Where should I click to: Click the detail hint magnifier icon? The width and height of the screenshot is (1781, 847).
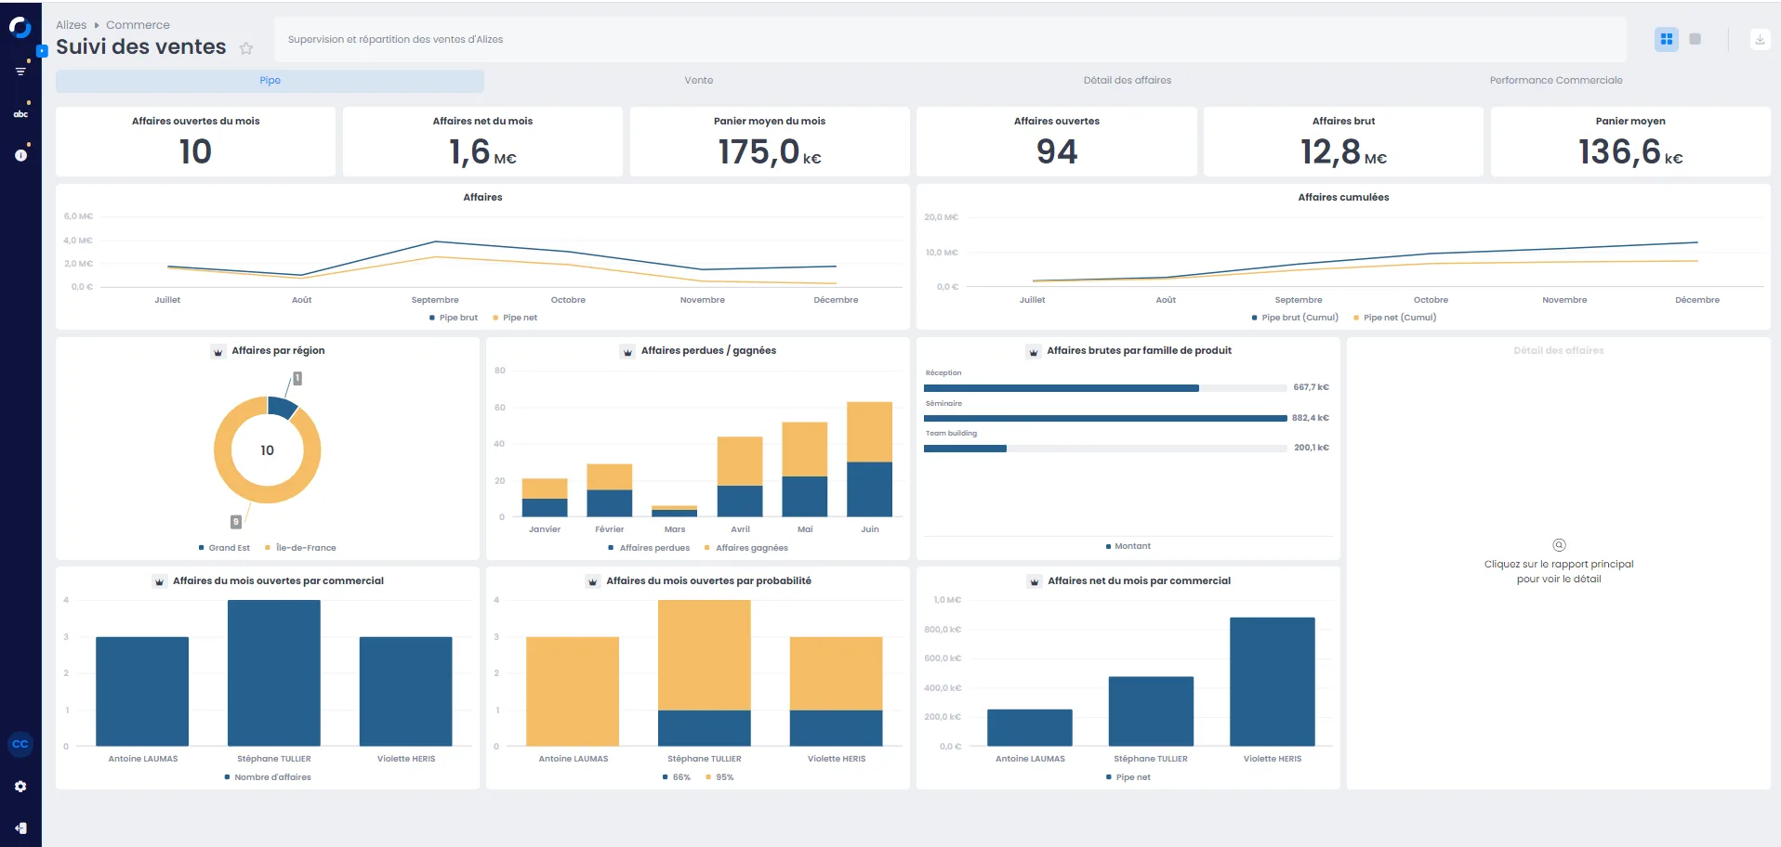pyautogui.click(x=1559, y=545)
